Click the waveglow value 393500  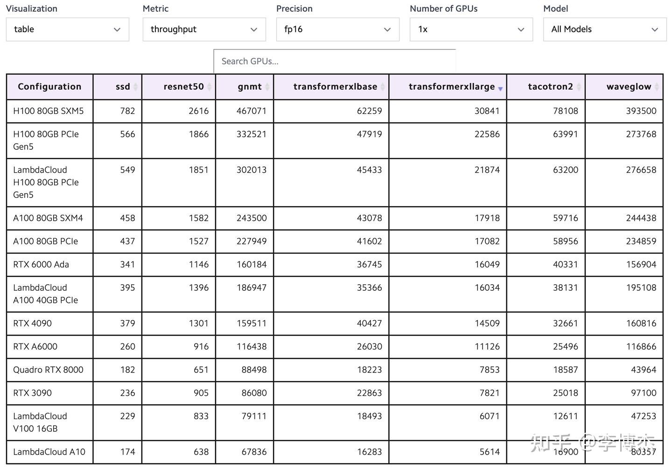click(x=641, y=111)
